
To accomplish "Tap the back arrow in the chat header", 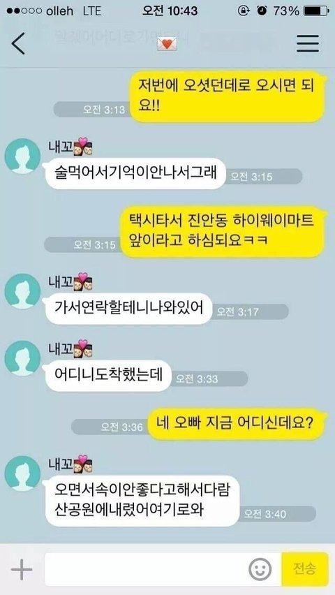I will 18,43.
